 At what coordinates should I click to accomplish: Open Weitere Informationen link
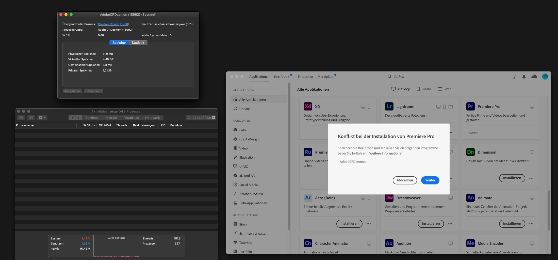pos(386,153)
